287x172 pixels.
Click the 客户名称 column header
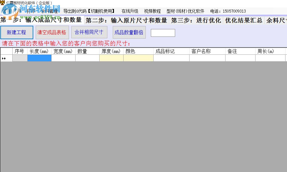click(207, 51)
